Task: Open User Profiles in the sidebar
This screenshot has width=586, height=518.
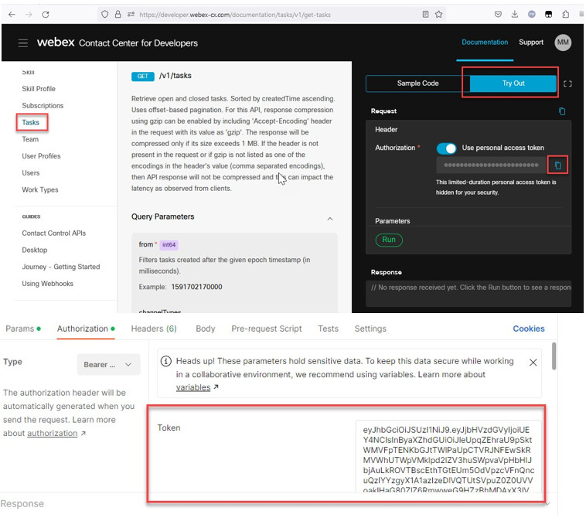Action: [41, 156]
